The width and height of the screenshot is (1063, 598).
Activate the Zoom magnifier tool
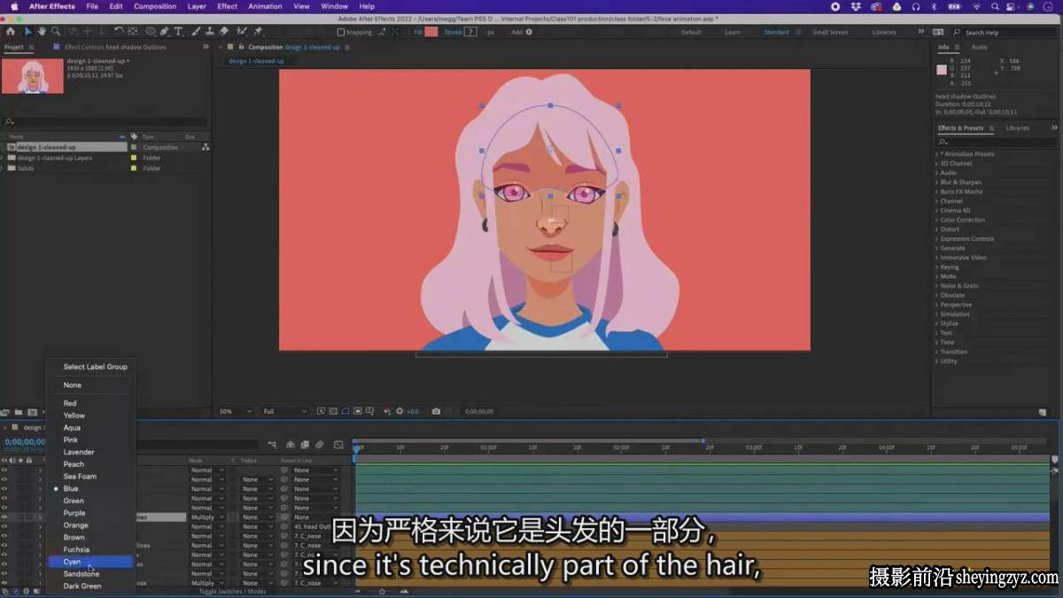(x=55, y=31)
